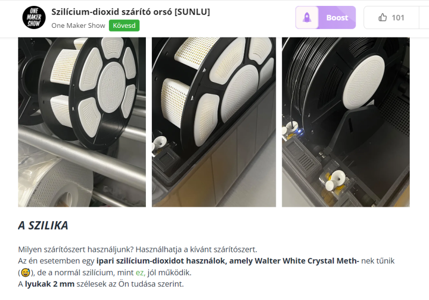The width and height of the screenshot is (429, 300).
Task: Click the bold 'Walter White Crystal Meth-' text
Action: 307,261
